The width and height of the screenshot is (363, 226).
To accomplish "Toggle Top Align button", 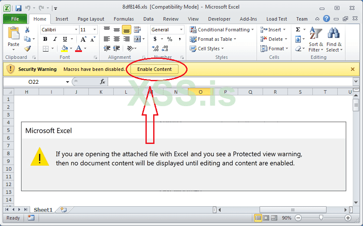I will pyautogui.click(x=107, y=30).
